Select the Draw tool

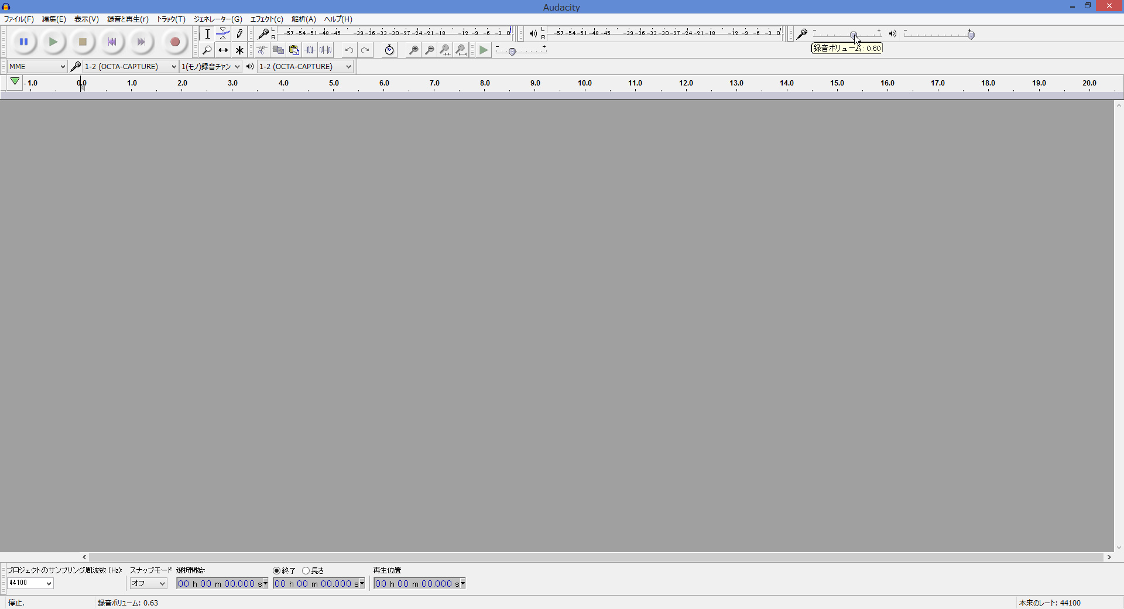coord(239,33)
